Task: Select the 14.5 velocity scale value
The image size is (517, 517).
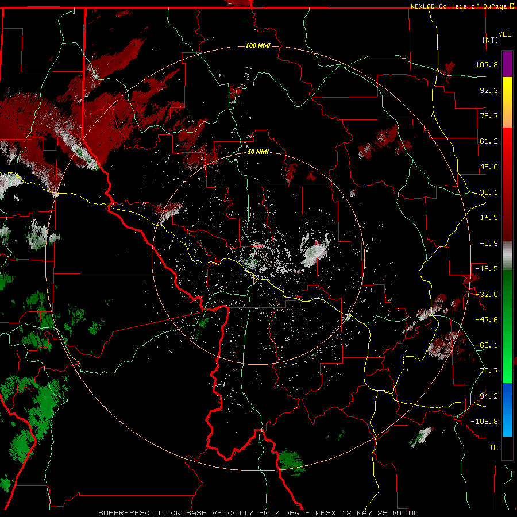Action: tap(489, 218)
